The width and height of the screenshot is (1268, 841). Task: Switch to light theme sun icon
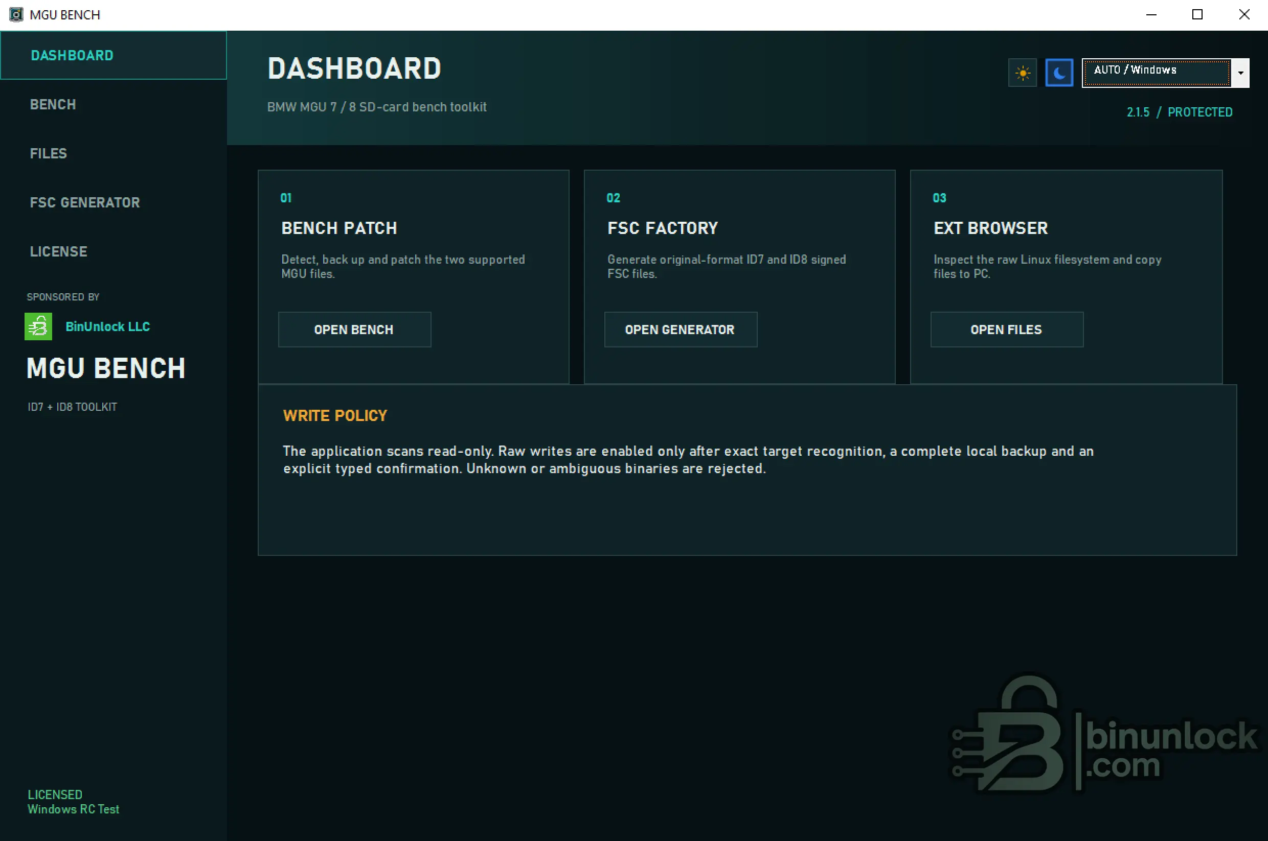click(x=1022, y=73)
